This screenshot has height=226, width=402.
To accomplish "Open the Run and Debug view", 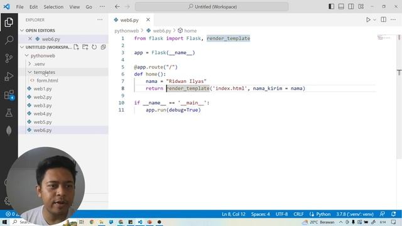I will coord(9,77).
